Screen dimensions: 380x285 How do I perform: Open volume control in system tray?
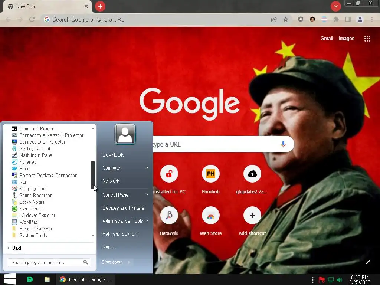click(x=339, y=280)
